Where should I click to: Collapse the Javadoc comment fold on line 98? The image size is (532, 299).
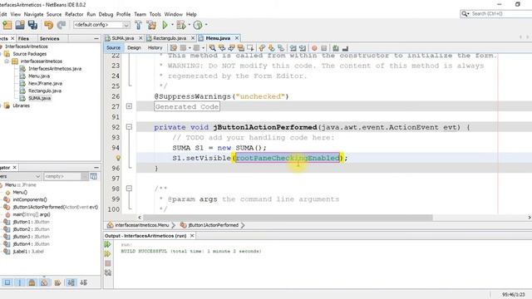tap(129, 189)
